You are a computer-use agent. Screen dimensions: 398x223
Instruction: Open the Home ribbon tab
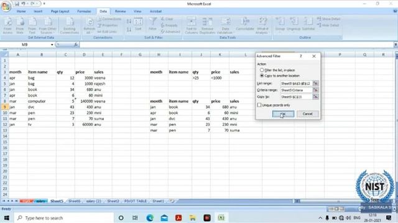pos(21,11)
